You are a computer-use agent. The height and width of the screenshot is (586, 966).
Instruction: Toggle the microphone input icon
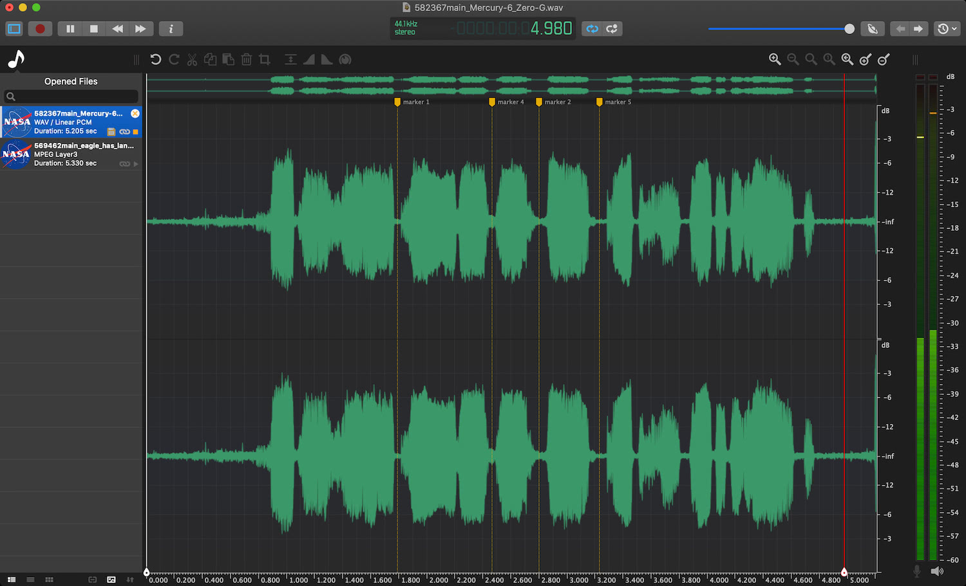(917, 571)
